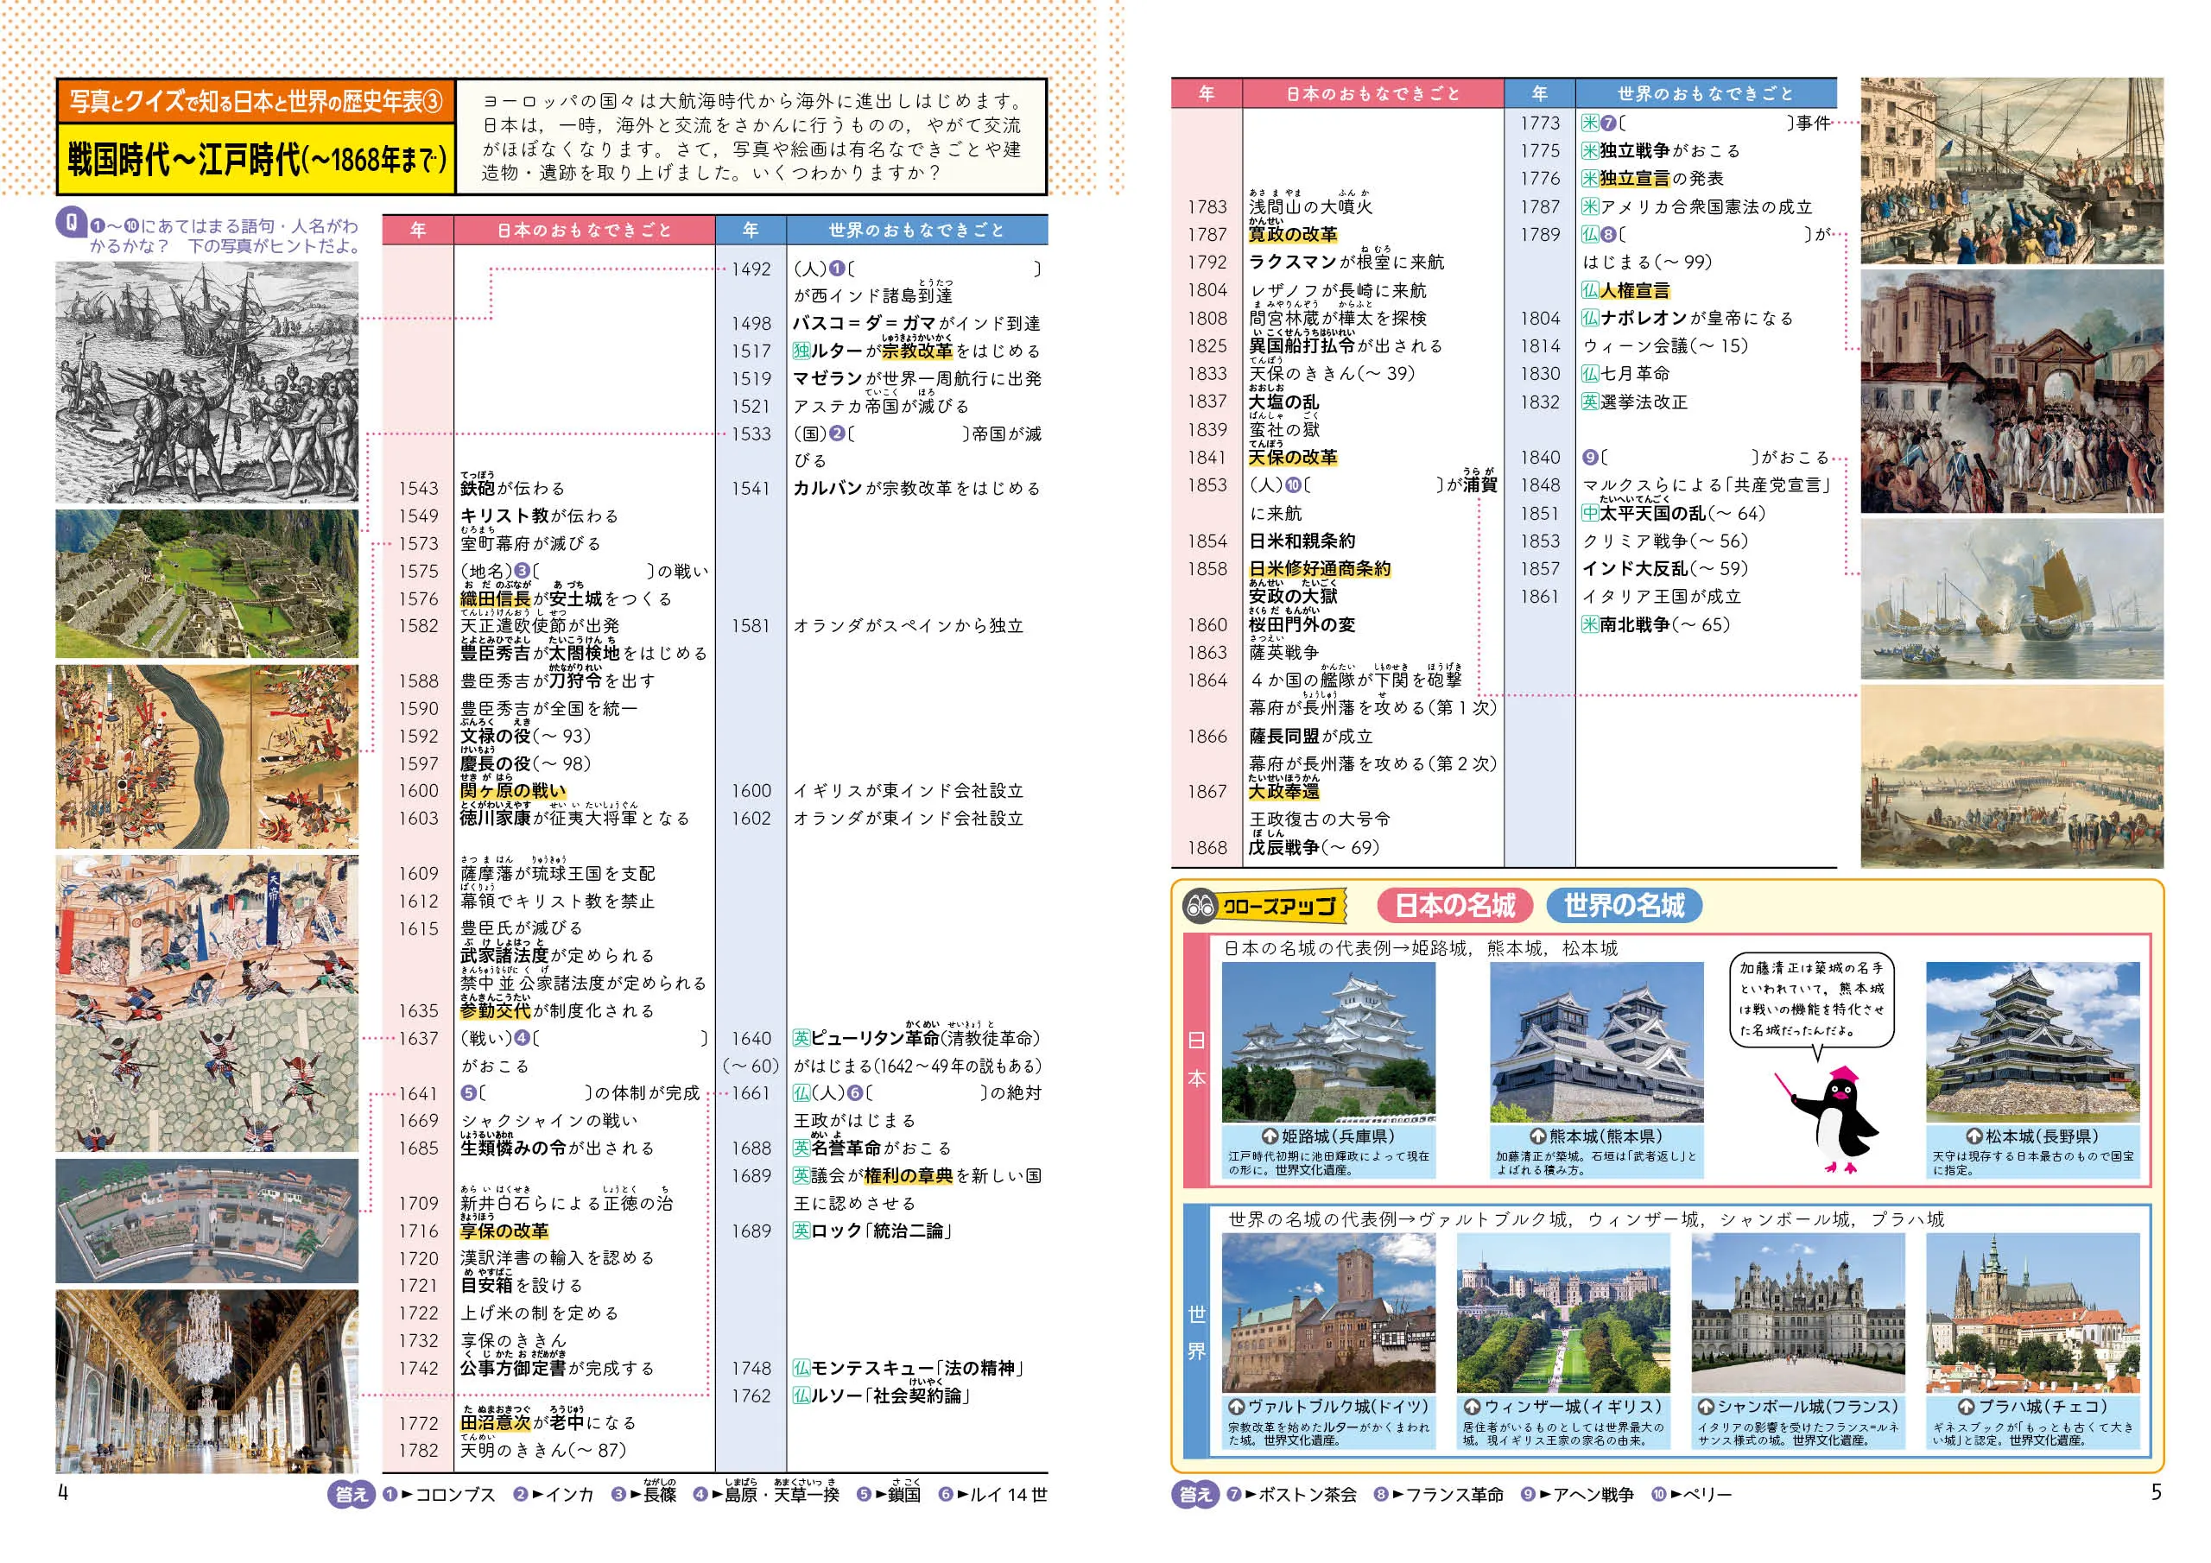Click the 答え badge before コロンブス

351,1495
